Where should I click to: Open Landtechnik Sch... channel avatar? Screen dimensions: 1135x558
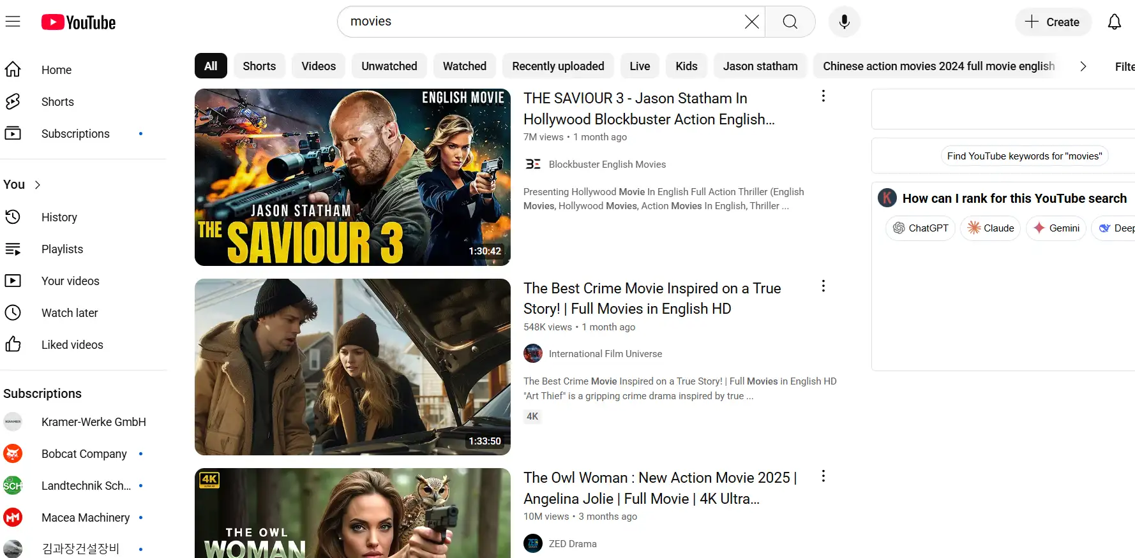click(x=13, y=485)
